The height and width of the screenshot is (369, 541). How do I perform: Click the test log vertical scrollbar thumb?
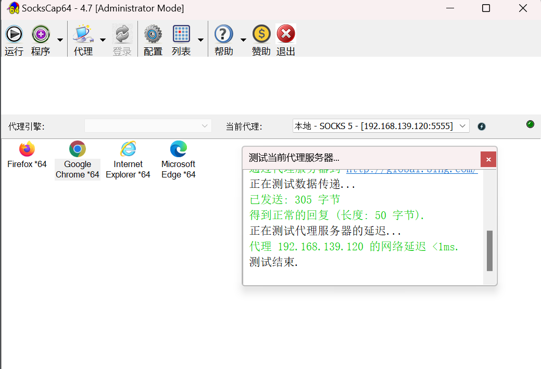click(489, 251)
